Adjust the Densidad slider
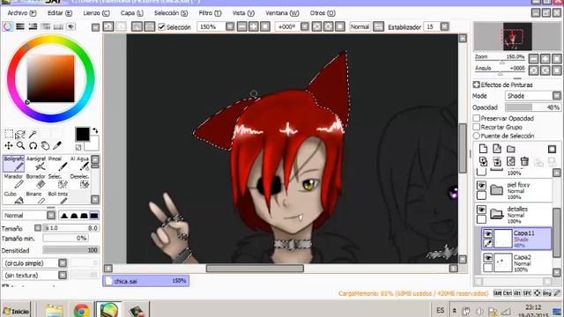 pos(70,250)
